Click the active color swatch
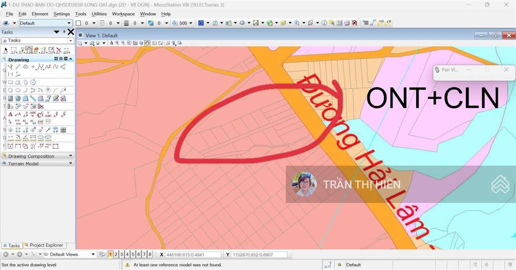This screenshot has height=270, width=516. [x=78, y=23]
